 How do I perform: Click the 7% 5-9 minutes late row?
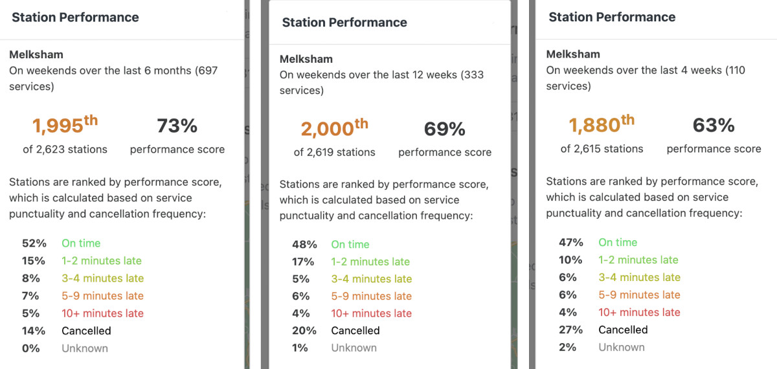point(102,296)
